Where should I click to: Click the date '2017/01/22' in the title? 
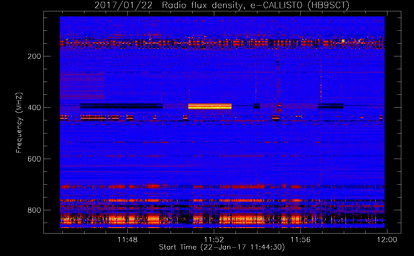(123, 5)
